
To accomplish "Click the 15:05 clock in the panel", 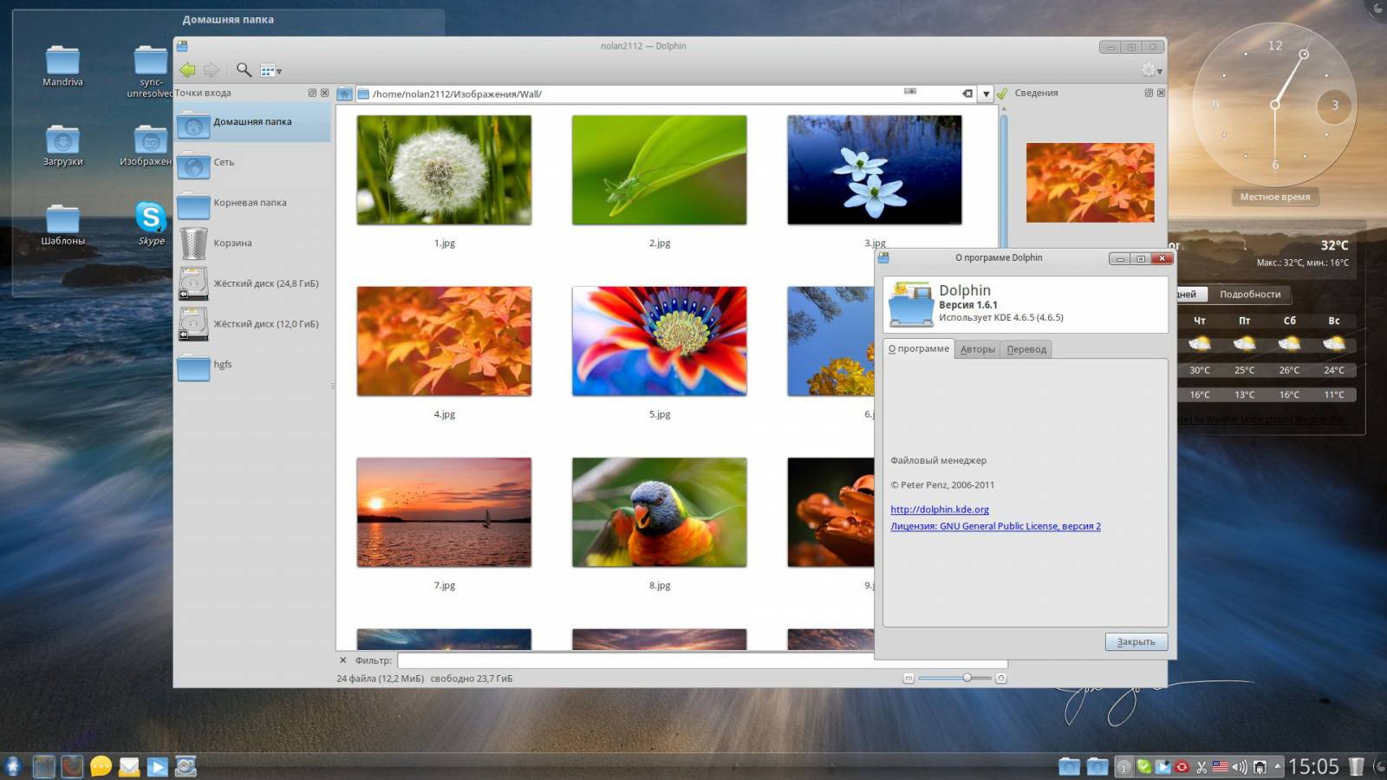I will tap(1313, 766).
